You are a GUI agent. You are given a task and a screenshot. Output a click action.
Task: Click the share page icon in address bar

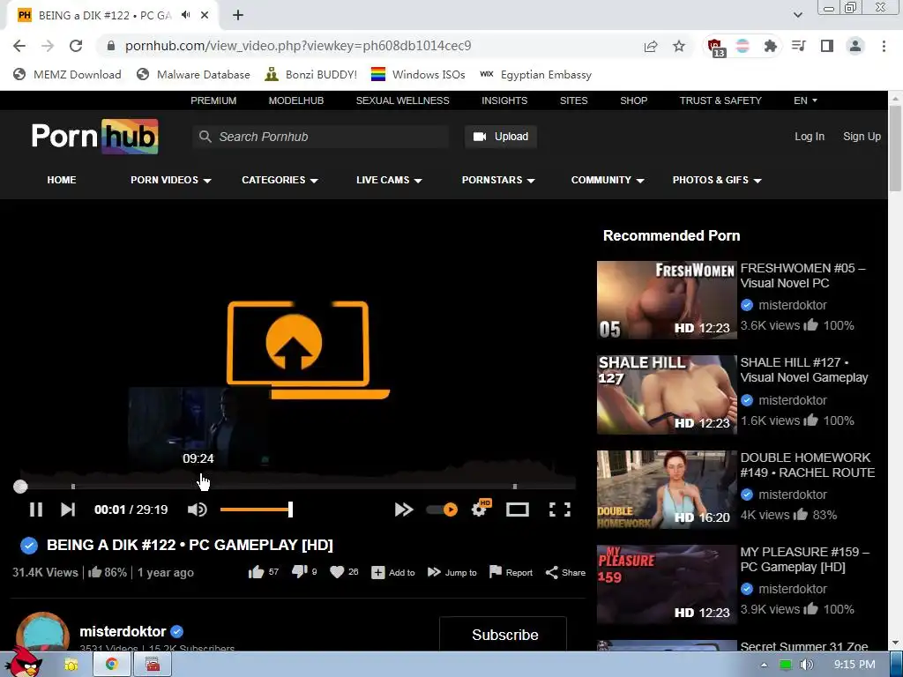tap(651, 46)
